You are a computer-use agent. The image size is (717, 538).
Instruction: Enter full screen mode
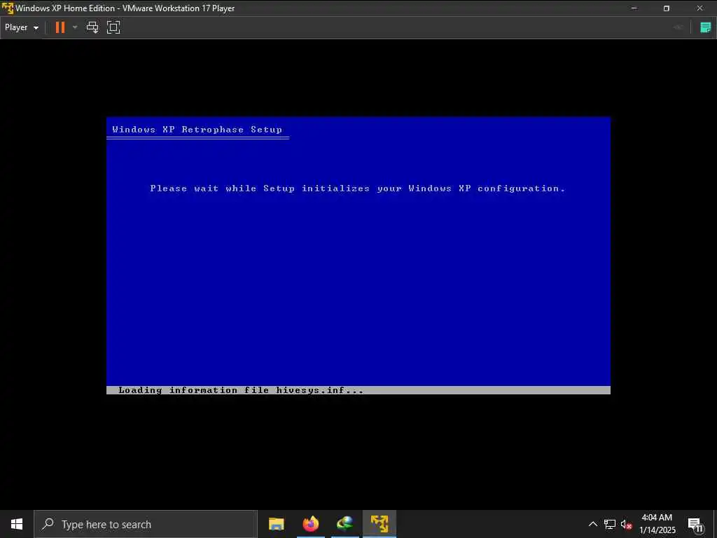113,27
